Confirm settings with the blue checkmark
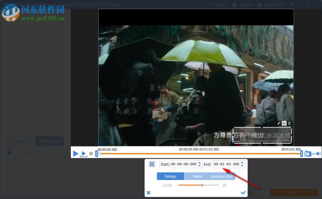This screenshot has width=322, height=199. 243,193
